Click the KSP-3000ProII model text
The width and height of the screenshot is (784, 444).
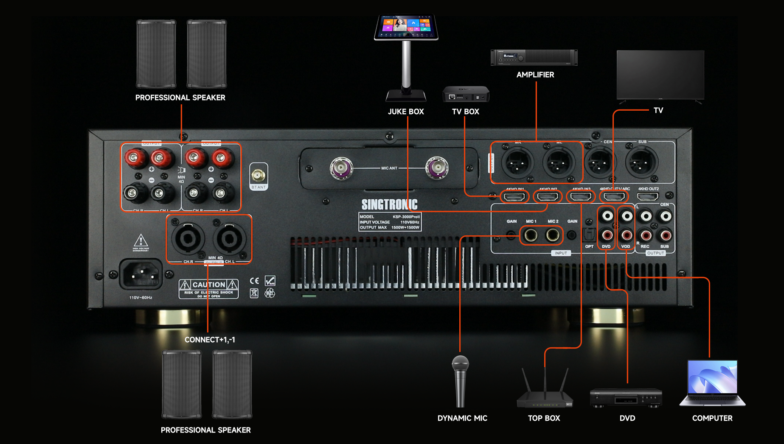406,217
